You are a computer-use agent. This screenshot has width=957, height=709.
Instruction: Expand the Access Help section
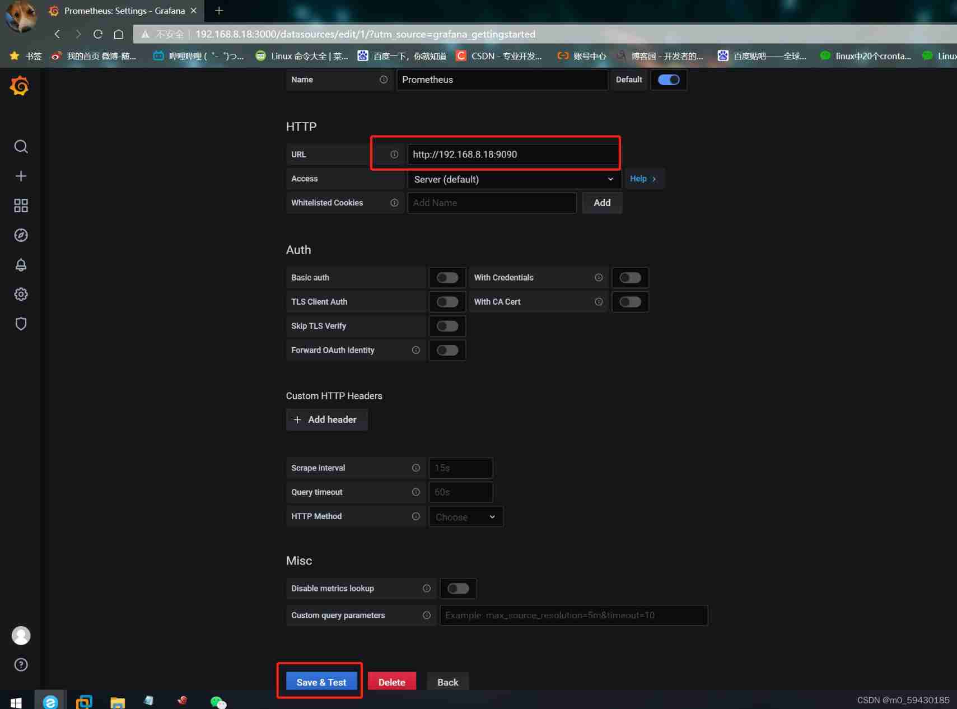tap(643, 179)
